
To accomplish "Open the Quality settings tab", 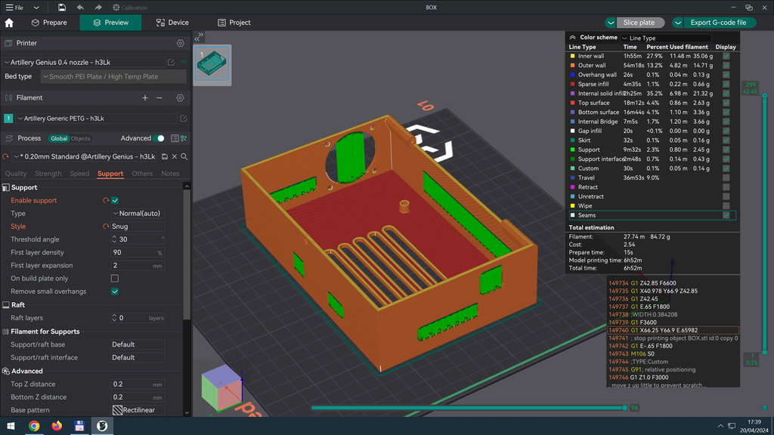I will pos(15,174).
